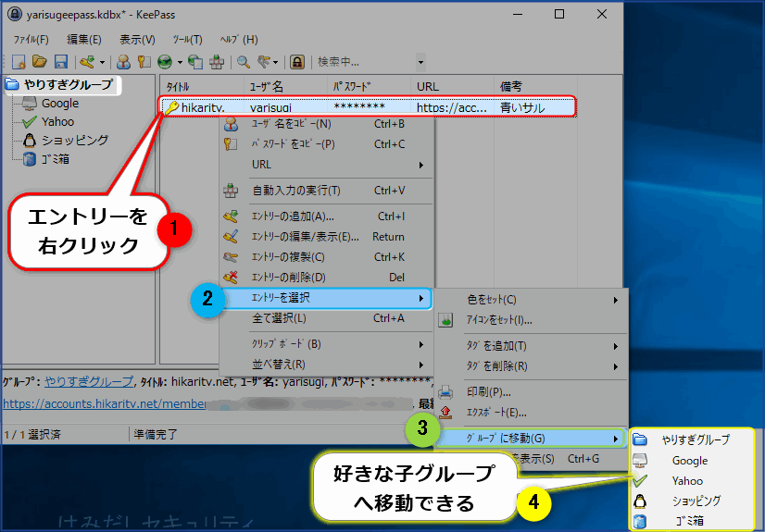Open the ヘルプ(H) menu

239,40
